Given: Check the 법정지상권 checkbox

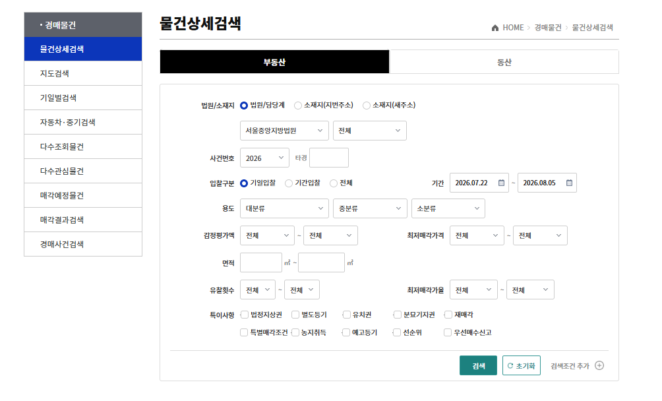Looking at the screenshot, I should coord(245,315).
